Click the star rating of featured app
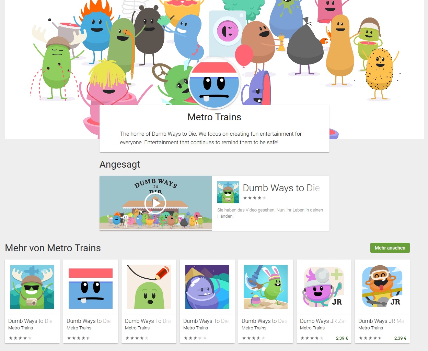 [x=255, y=198]
